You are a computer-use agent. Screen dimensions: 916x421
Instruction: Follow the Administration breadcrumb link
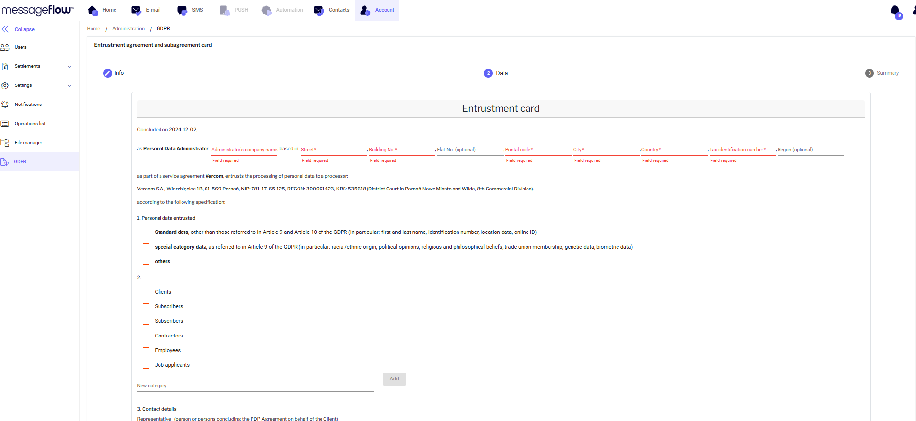(x=128, y=29)
